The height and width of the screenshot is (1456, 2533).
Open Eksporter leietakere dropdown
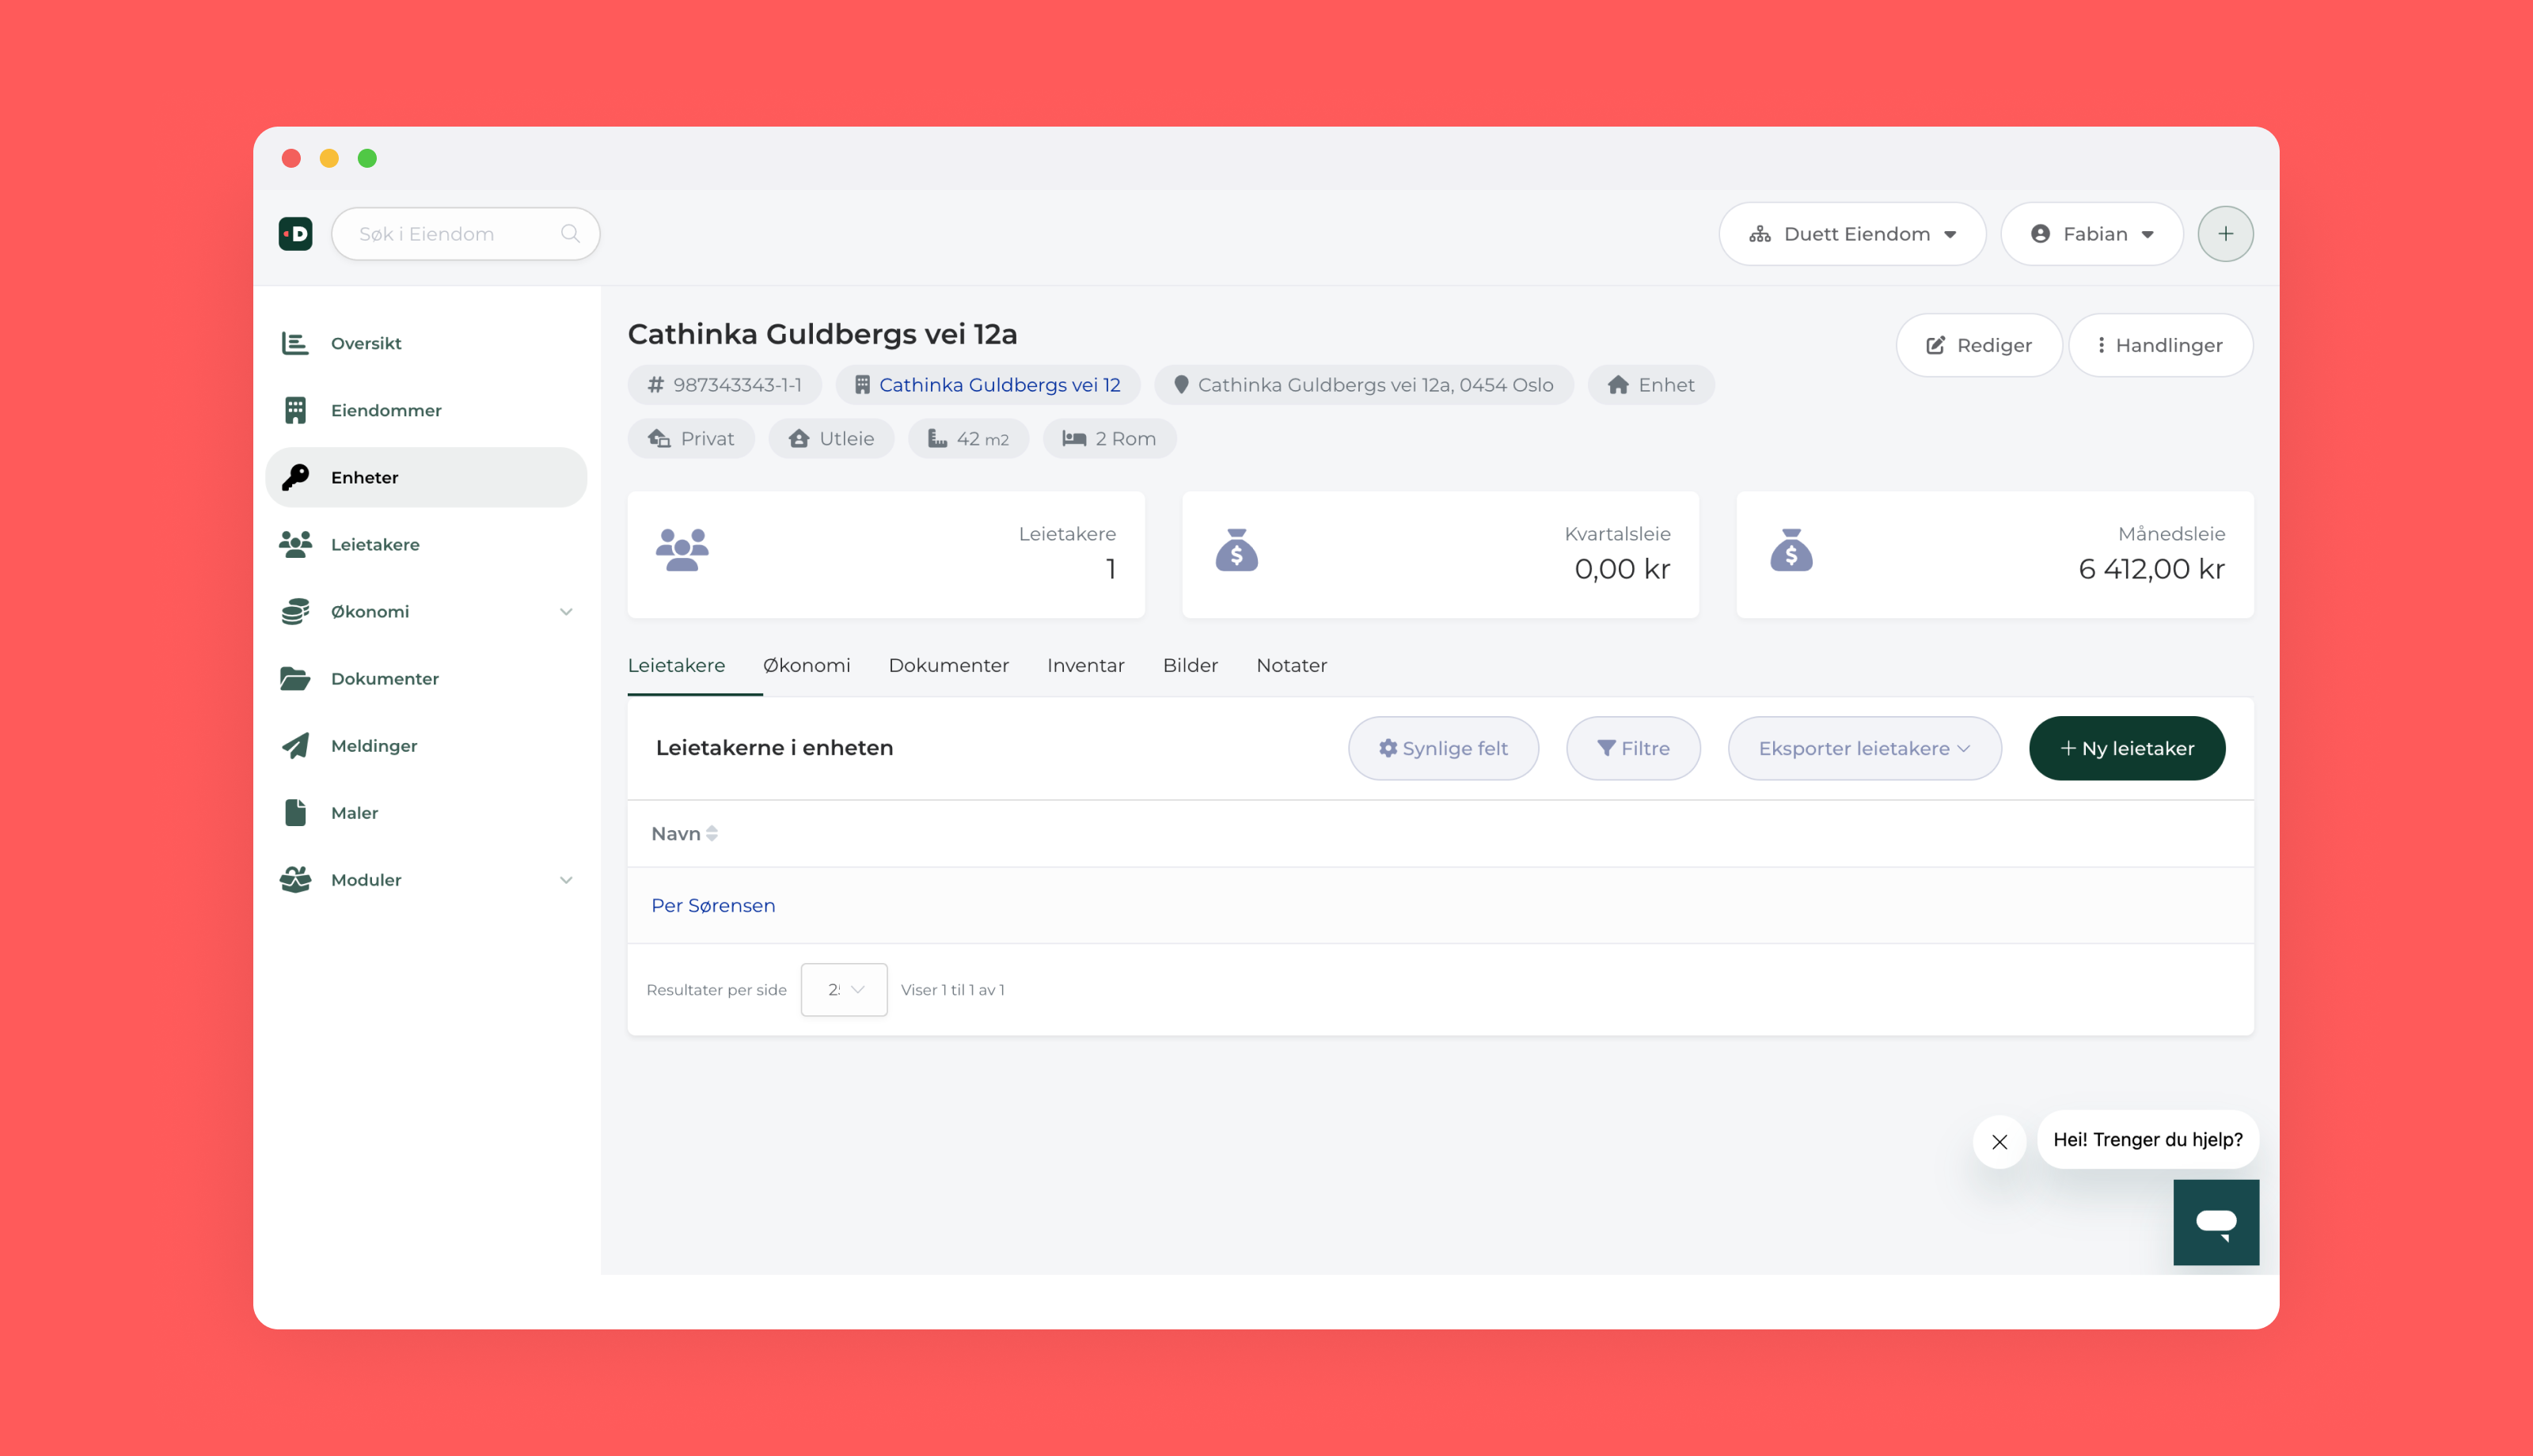(1864, 748)
